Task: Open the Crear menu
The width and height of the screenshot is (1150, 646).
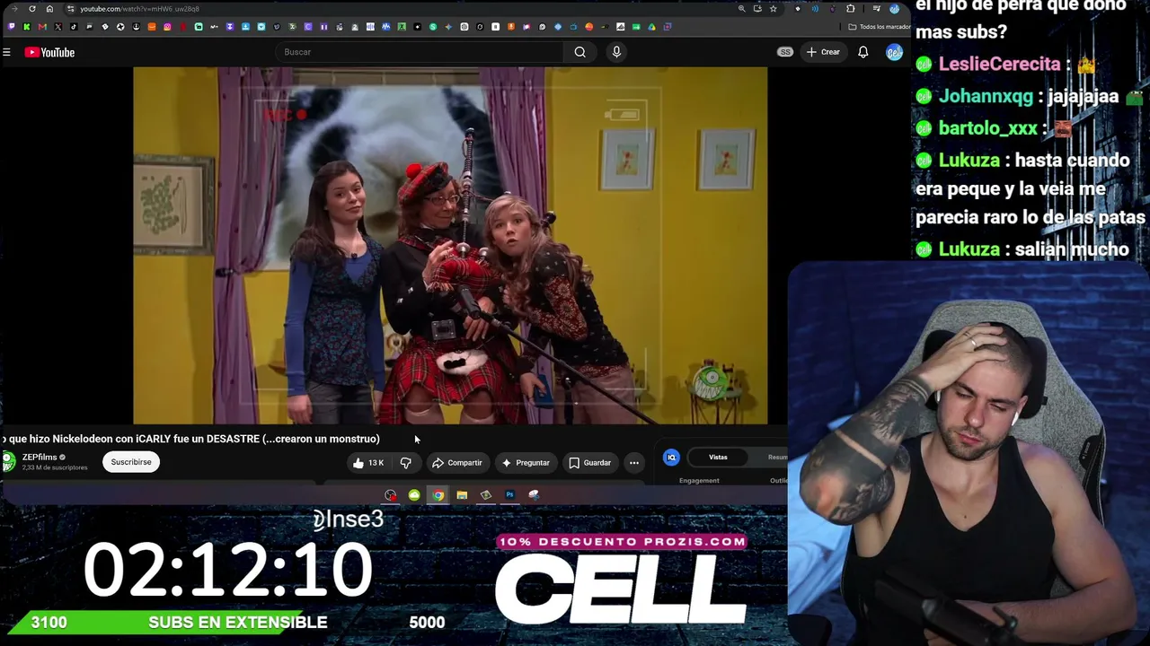Action: click(x=823, y=52)
